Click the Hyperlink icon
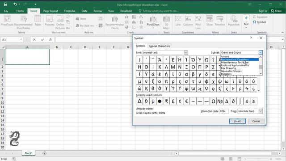This screenshot has height=161, width=286. (234, 21)
